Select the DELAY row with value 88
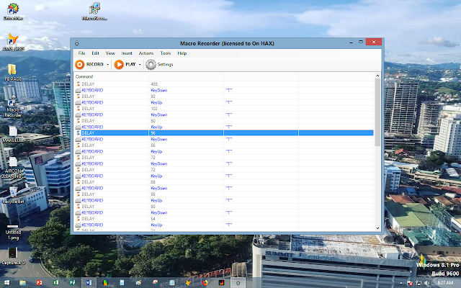This screenshot has height=288, width=461. point(224,182)
